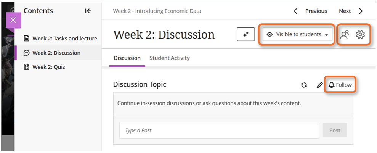Open Week 2: Quiz from Contents
This screenshot has height=153, width=377.
point(48,67)
